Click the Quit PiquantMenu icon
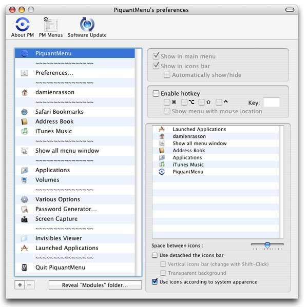308x307 pixels. pos(24,268)
